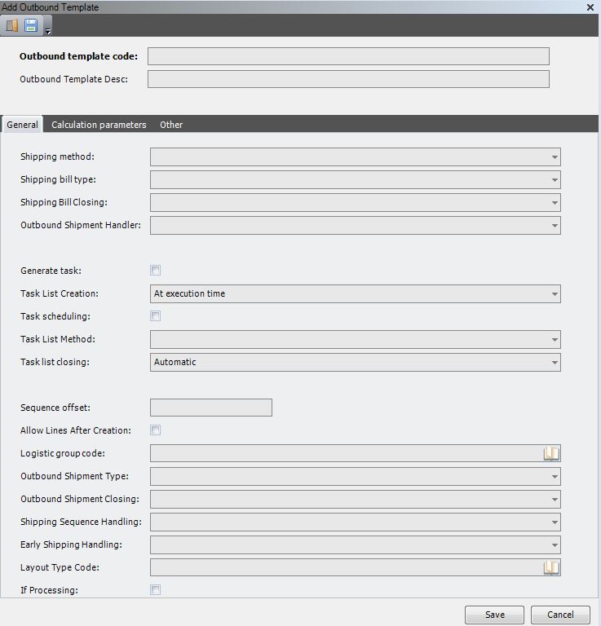Screen dimensions: 601x626
Task: Click the Cancel button
Action: (x=560, y=615)
